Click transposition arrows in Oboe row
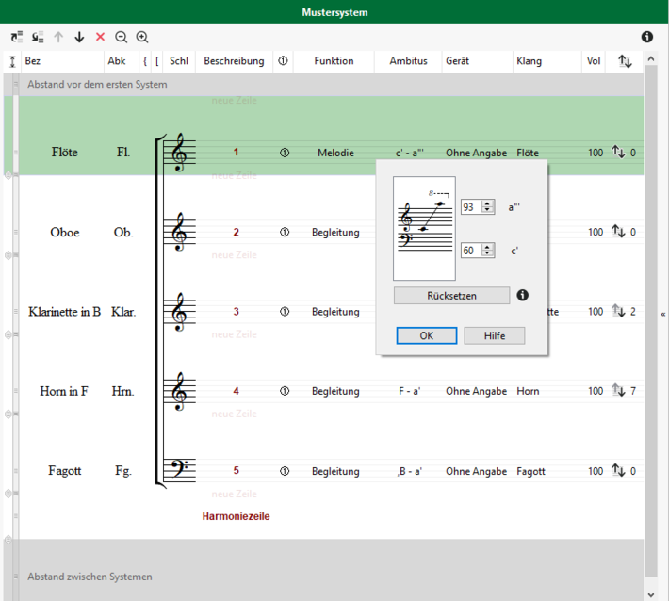Image resolution: width=669 pixels, height=601 pixels. (618, 231)
